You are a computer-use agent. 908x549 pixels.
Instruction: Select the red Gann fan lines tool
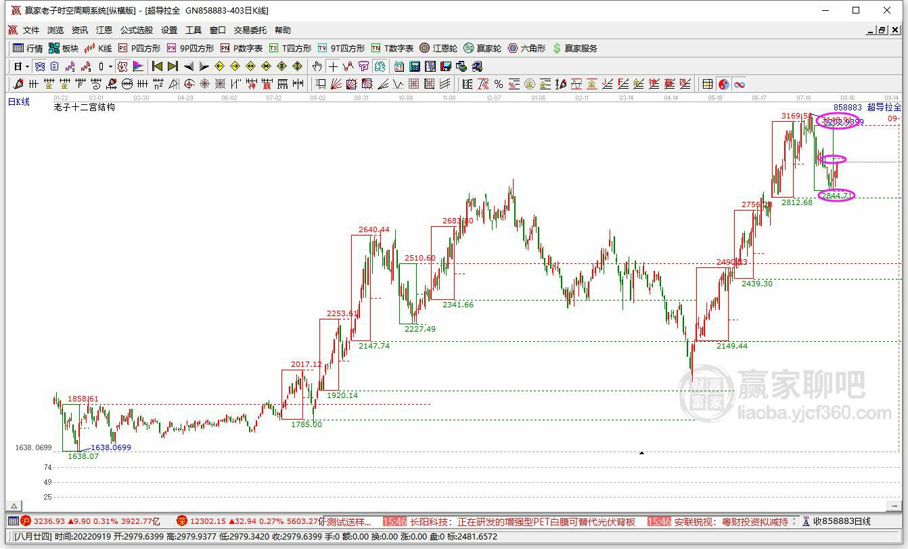[x=336, y=84]
